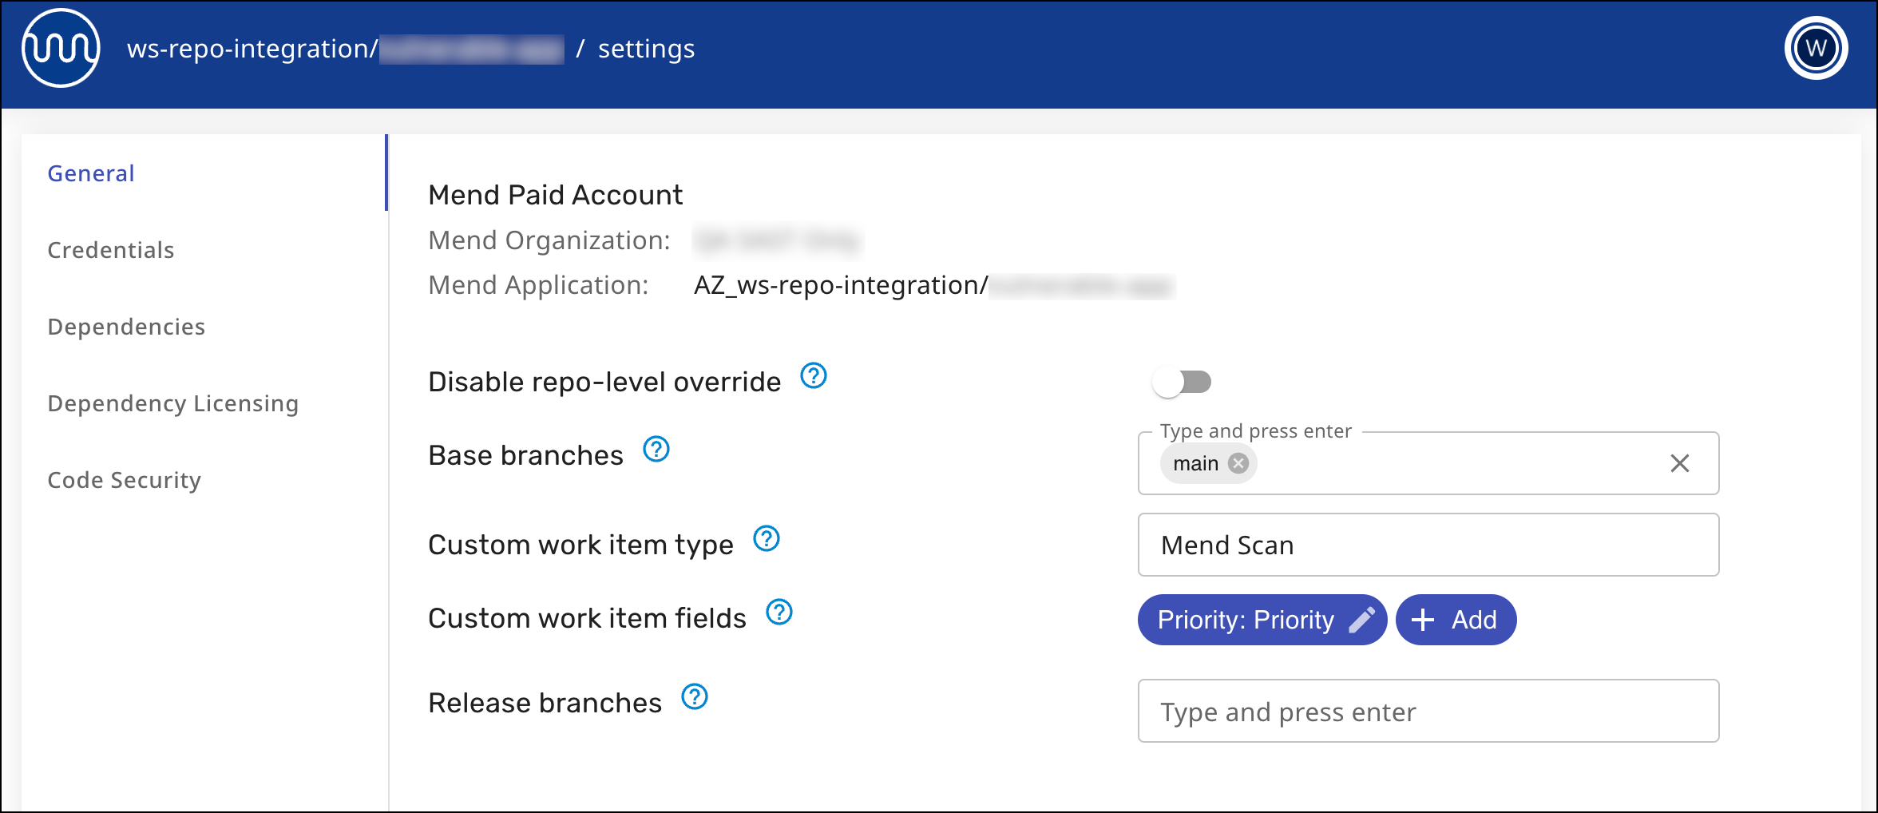Viewport: 1878px width, 813px height.
Task: Click help icon beside Custom work item type
Action: click(766, 539)
